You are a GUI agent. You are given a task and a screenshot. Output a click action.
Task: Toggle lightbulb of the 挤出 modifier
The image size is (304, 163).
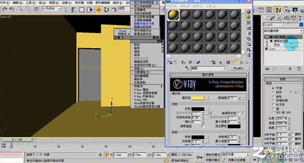(x=267, y=45)
